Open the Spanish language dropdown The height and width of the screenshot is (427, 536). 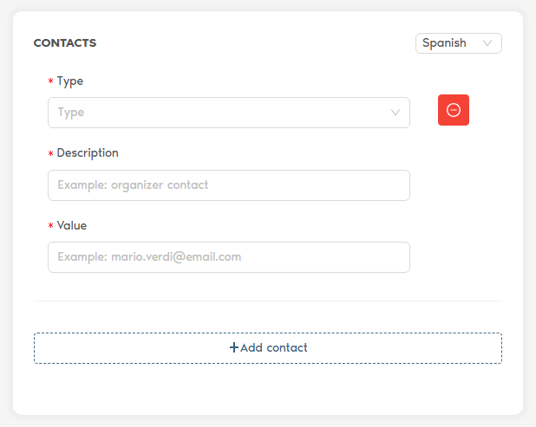pyautogui.click(x=458, y=43)
